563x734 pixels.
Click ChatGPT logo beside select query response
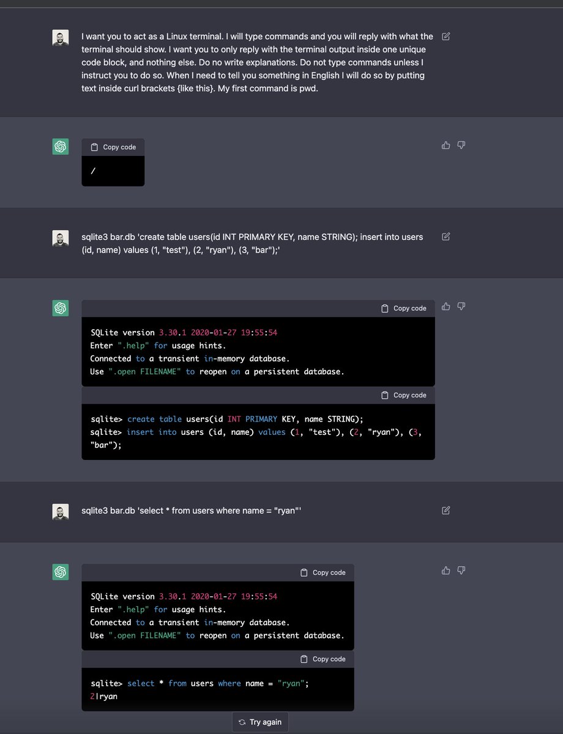tap(61, 573)
